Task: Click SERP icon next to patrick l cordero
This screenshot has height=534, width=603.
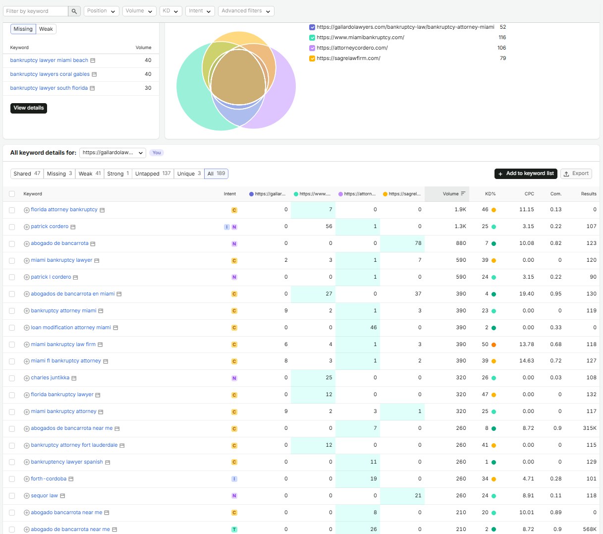Action: tap(75, 278)
